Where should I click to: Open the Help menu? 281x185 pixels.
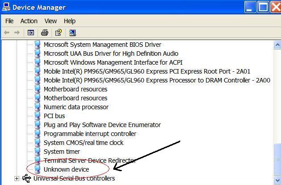[70, 21]
